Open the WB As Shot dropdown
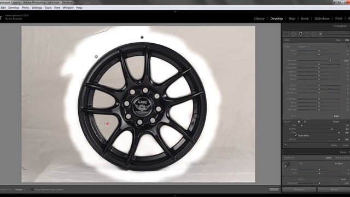The height and width of the screenshot is (197, 350). pyautogui.click(x=339, y=164)
